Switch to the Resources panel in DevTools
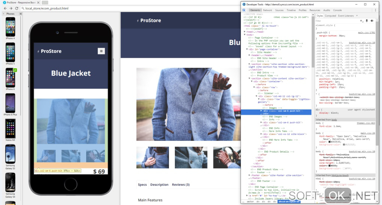Image resolution: width=382 pixels, height=205 pixels. point(315,10)
